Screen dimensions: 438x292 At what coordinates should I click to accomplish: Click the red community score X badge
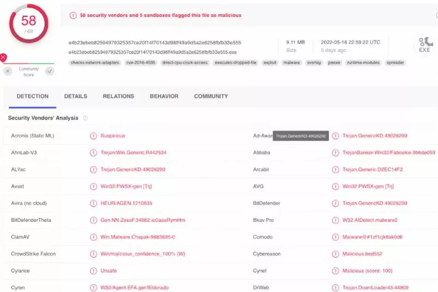3,57
